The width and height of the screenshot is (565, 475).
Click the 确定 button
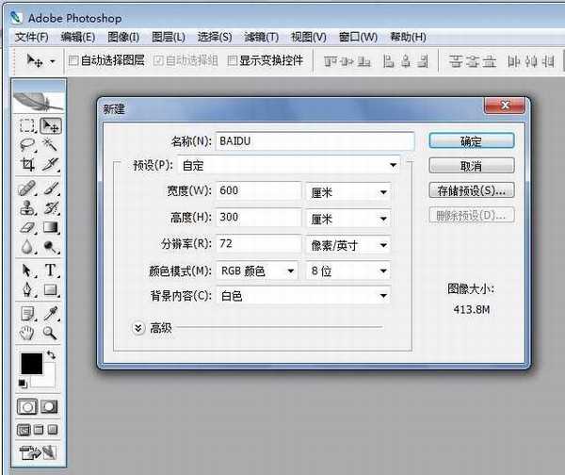471,141
